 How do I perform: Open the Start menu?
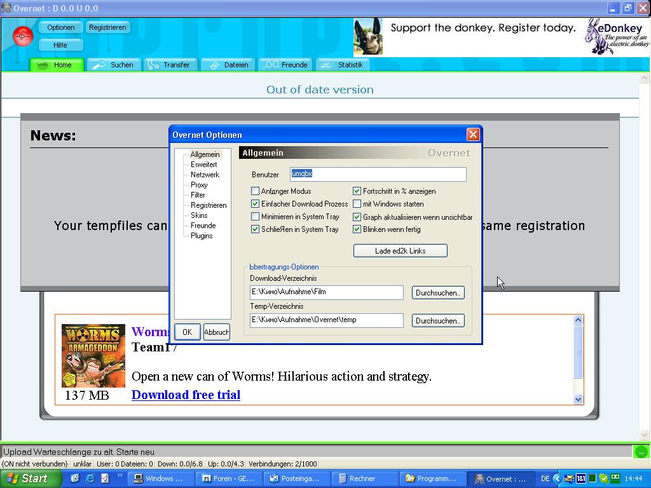coord(31,478)
